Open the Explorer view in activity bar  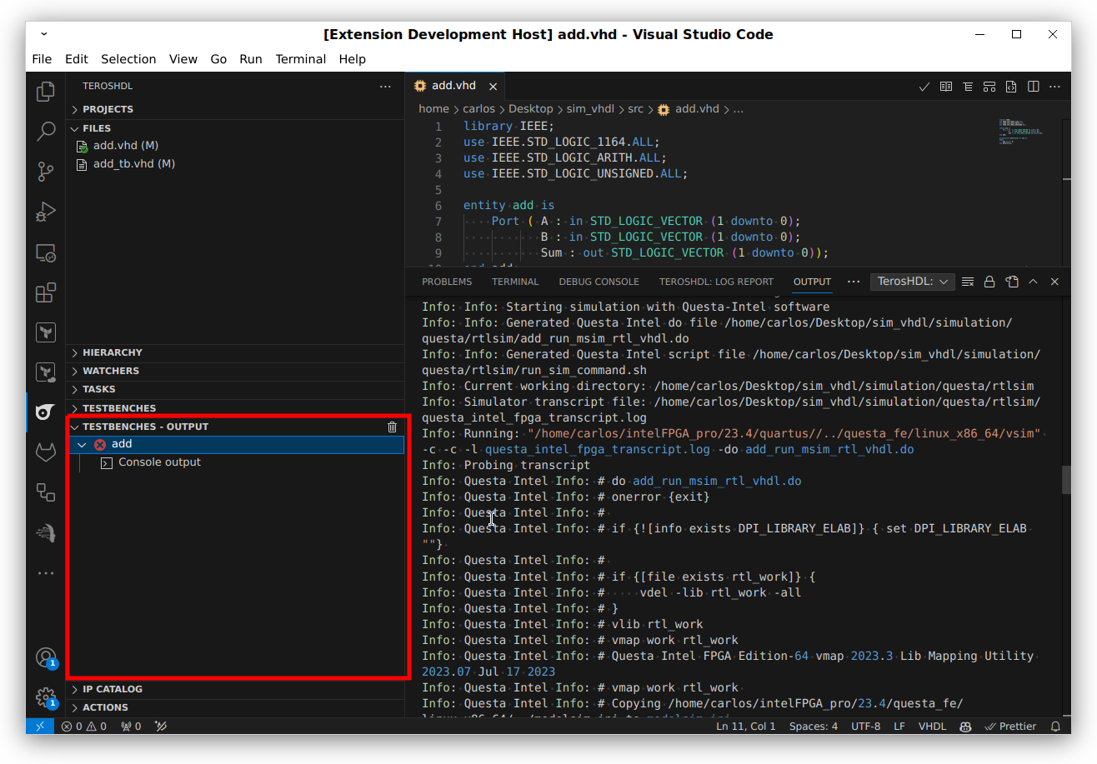tap(46, 92)
